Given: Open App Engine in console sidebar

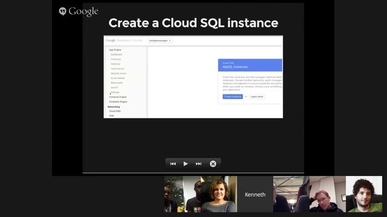Looking at the screenshot, I should [115, 49].
